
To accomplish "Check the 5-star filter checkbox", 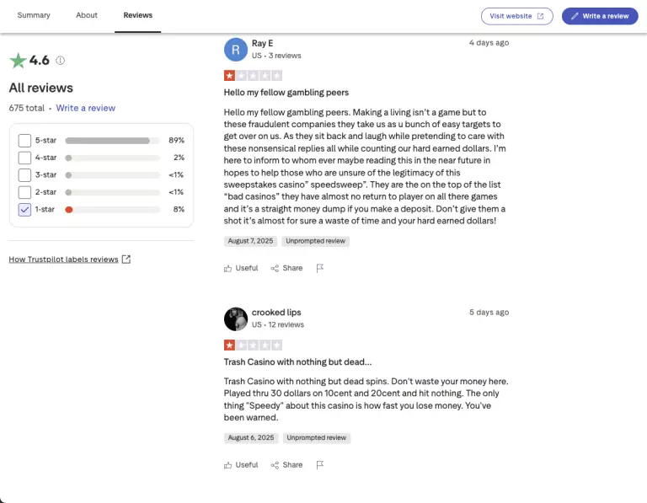I will point(24,140).
